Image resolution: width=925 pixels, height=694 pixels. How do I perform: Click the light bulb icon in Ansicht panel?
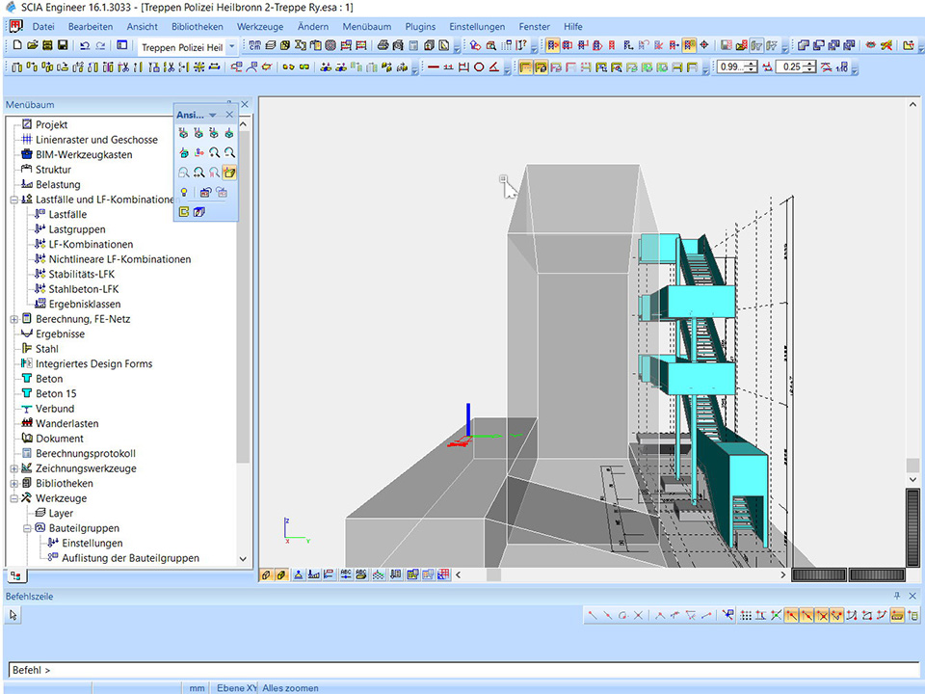click(184, 193)
